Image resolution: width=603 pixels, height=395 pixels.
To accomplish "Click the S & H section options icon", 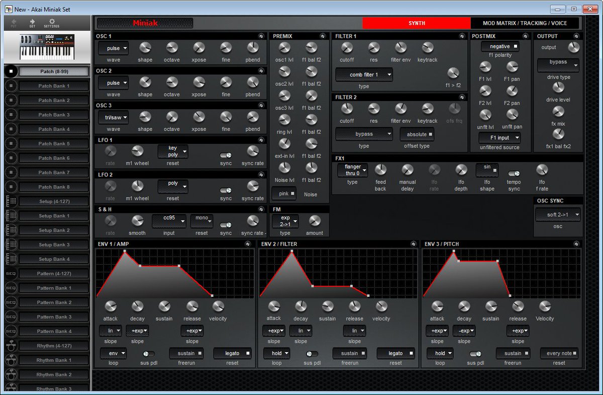I will pos(261,209).
